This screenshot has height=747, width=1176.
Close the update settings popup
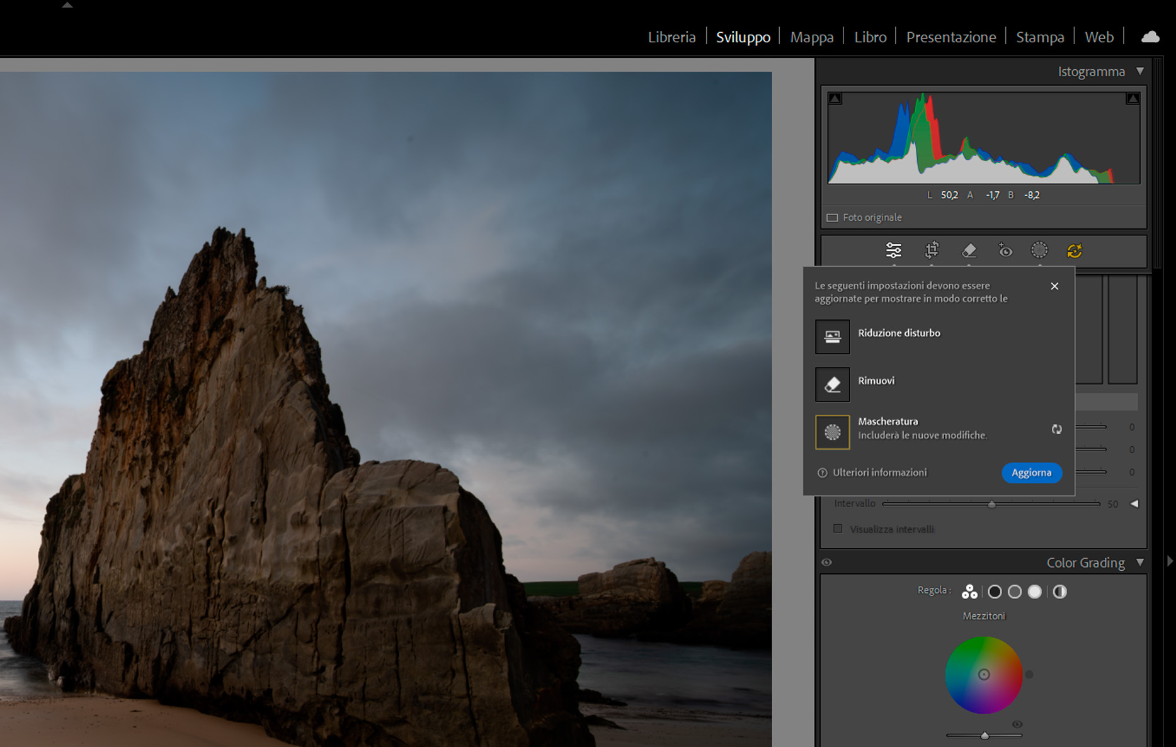pyautogui.click(x=1054, y=286)
